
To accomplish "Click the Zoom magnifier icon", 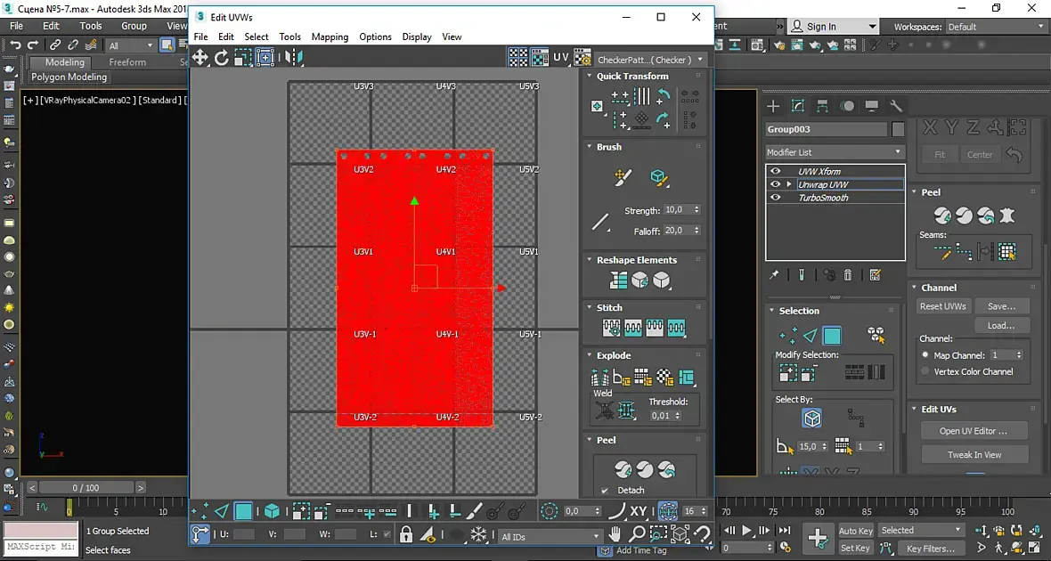I will tap(637, 534).
